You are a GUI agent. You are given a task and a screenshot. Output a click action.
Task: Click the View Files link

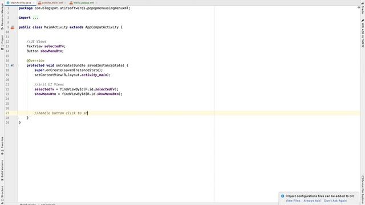(293, 200)
